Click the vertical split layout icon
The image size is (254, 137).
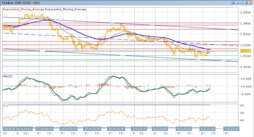238,2
